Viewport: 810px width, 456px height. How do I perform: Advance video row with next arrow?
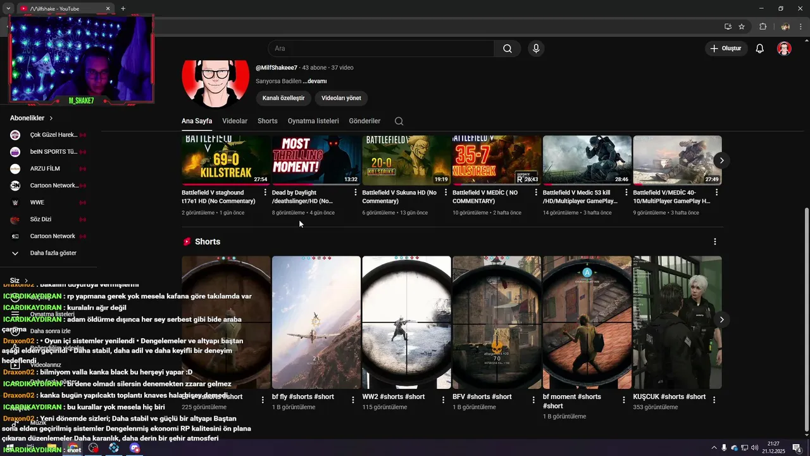[721, 160]
